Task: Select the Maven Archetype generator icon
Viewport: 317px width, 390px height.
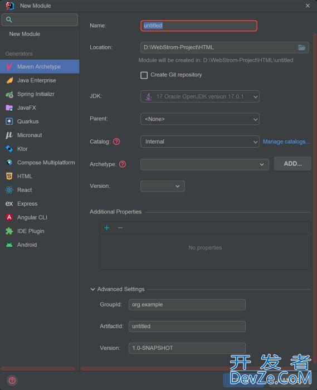Action: coord(9,66)
